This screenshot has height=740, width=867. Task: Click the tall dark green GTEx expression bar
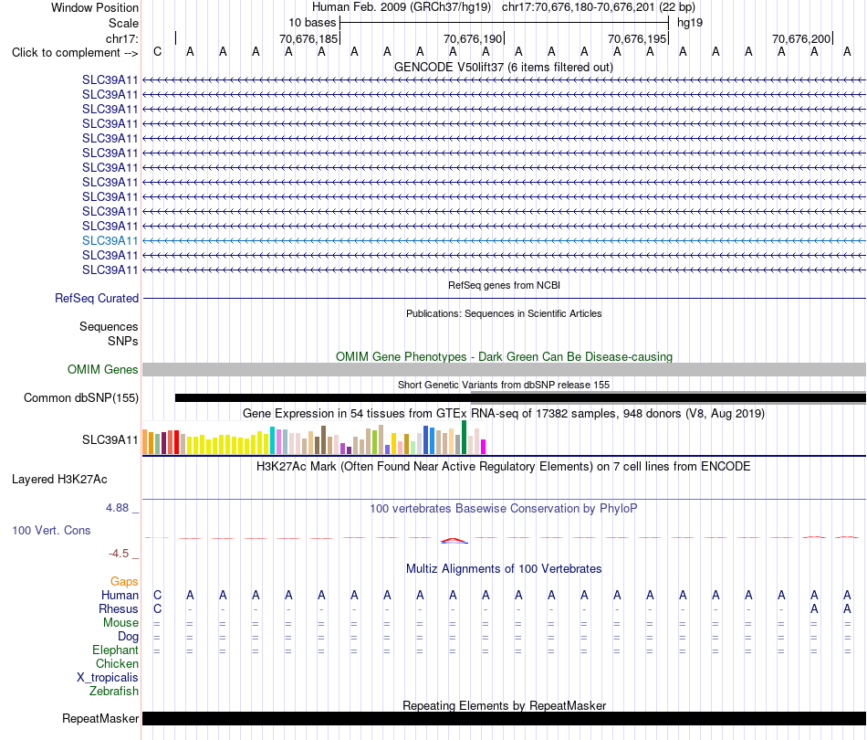tap(464, 438)
